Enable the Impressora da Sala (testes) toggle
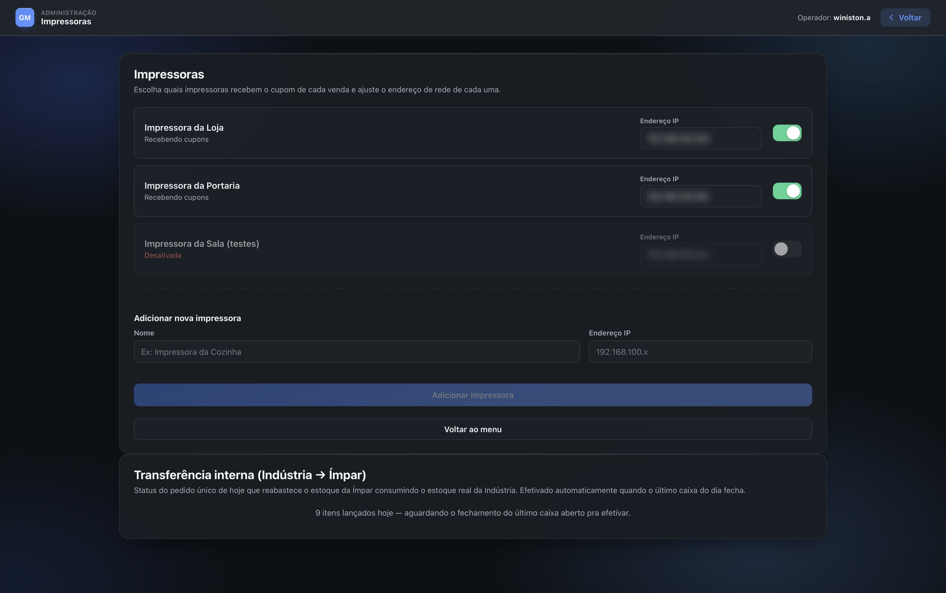Screen dimensions: 946x593 787,249
